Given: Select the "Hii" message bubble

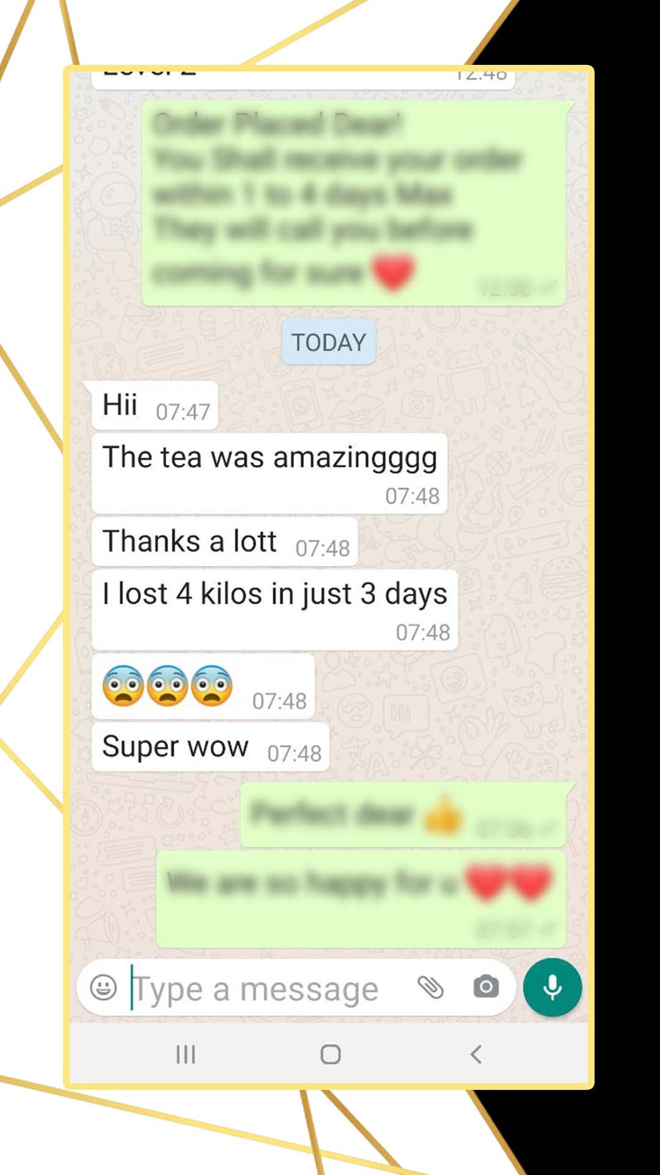Looking at the screenshot, I should (155, 405).
